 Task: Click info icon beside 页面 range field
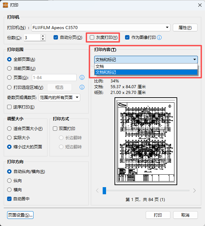pos(82,78)
